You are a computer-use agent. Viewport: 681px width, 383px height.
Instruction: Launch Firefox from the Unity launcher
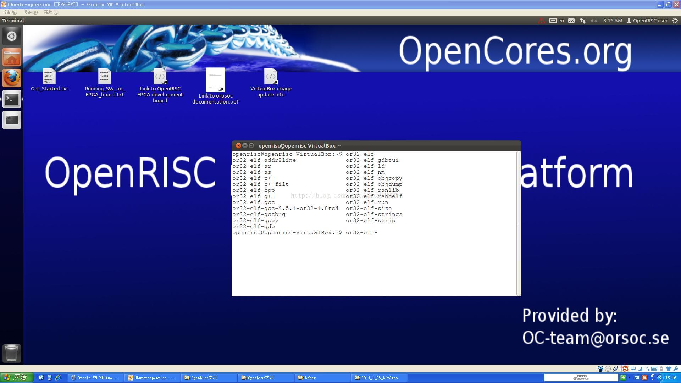[12, 78]
